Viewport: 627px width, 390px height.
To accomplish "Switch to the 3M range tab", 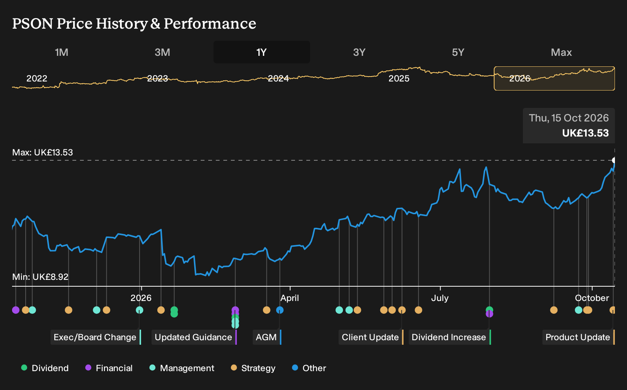I will pos(162,52).
